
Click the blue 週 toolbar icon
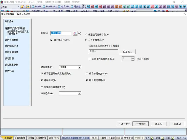pos(145,7)
